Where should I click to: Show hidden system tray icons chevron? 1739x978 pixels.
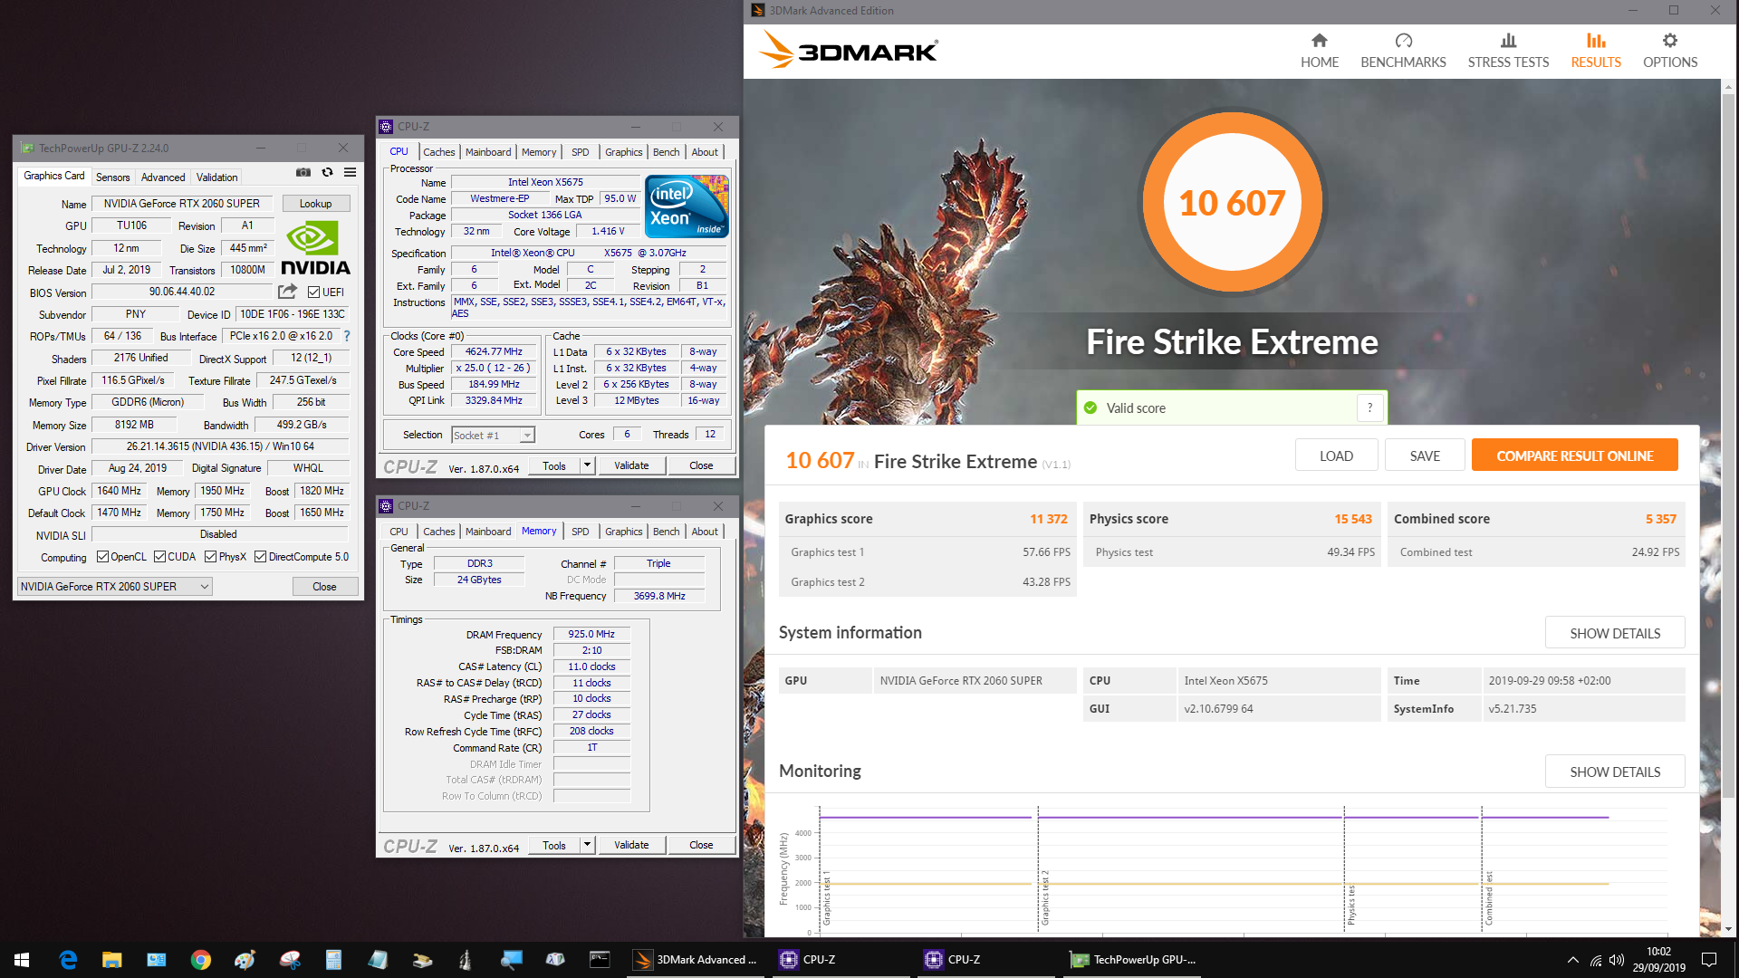[x=1573, y=960]
